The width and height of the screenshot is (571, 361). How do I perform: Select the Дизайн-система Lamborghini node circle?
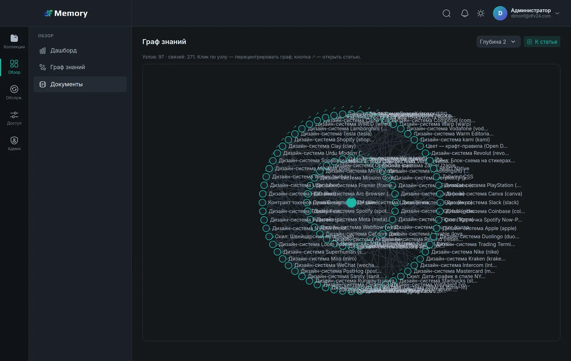pyautogui.click(x=302, y=128)
